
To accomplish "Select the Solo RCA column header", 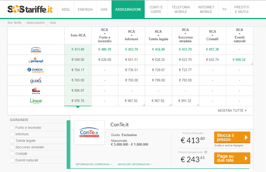I will point(78,35).
